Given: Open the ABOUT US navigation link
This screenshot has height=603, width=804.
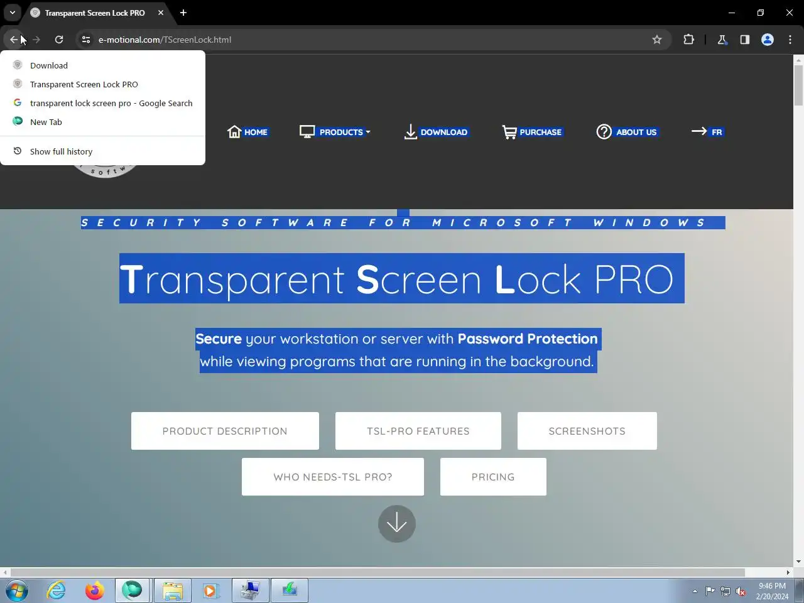Looking at the screenshot, I should (x=627, y=132).
